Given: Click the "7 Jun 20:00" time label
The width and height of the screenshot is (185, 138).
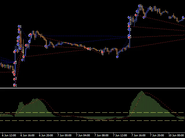Looking at the screenshot, I should 157,135.
